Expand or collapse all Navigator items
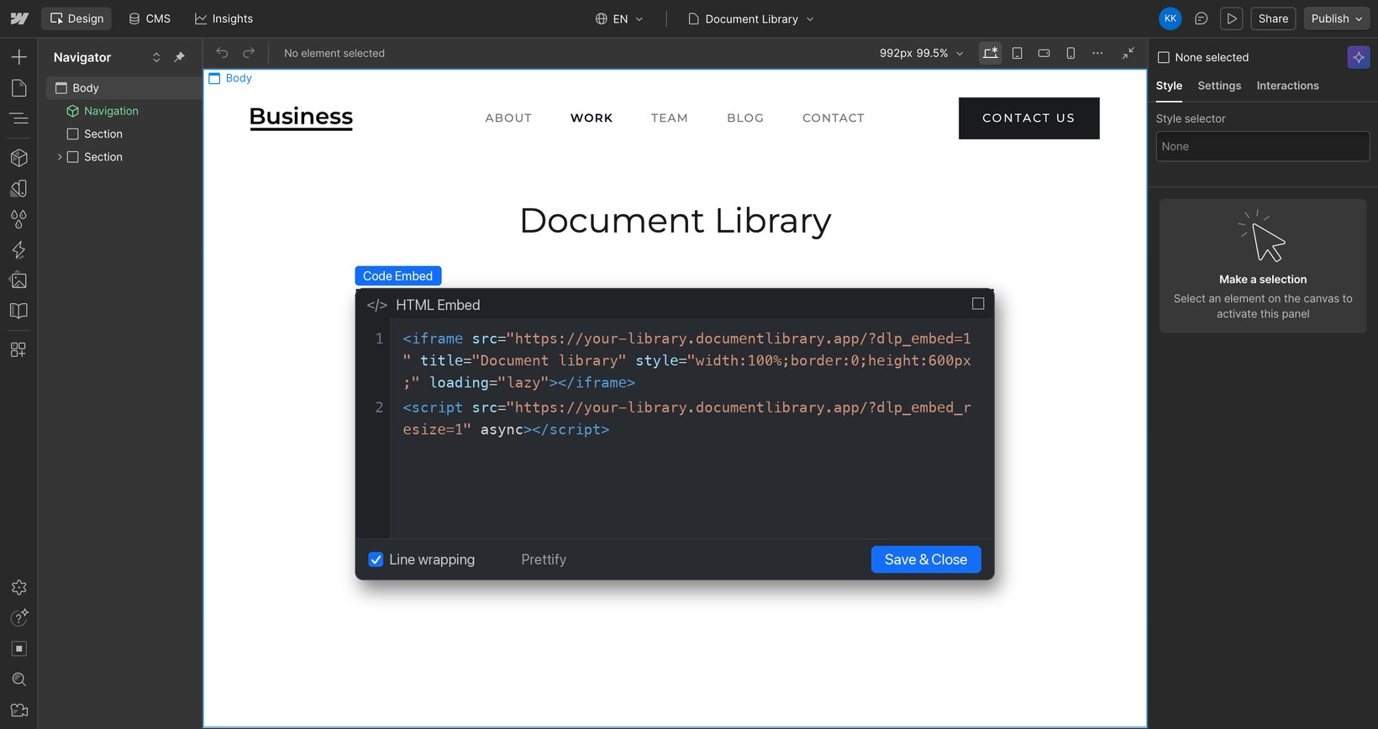This screenshot has height=729, width=1378. [x=156, y=57]
